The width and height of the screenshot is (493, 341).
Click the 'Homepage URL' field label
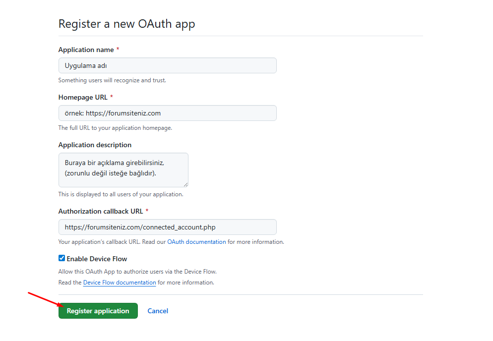click(83, 98)
